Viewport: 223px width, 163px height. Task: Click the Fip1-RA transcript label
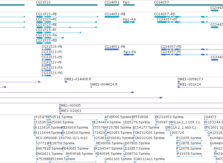[129, 19]
